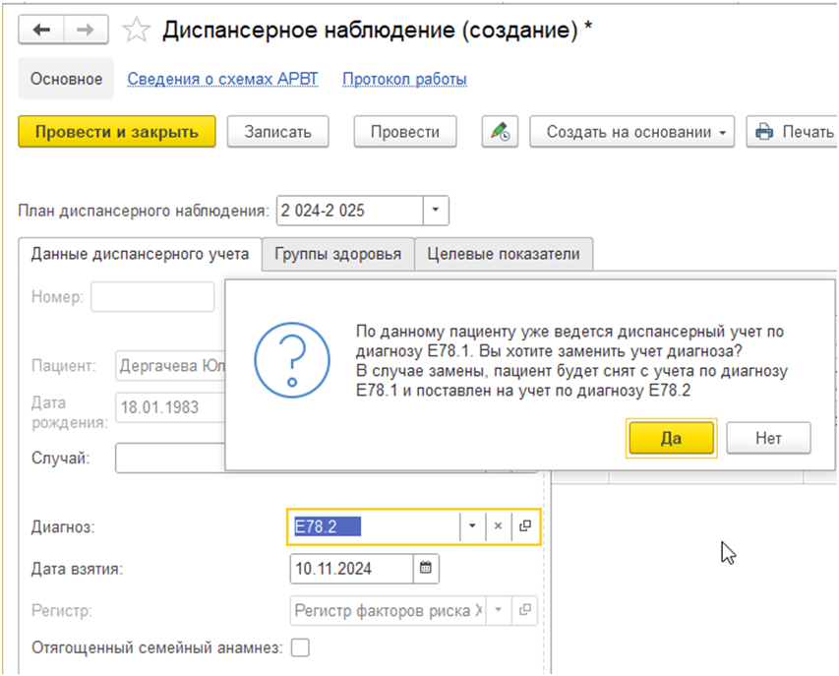Click the pencil-with-clock icon in the toolbar

click(x=500, y=132)
